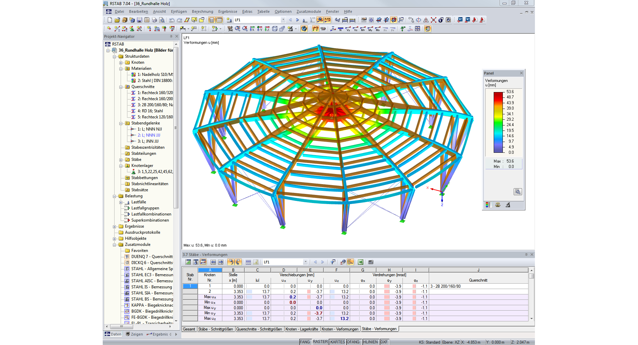The width and height of the screenshot is (638, 345).
Task: Collapse the Querschnitte tree node
Action: coord(121,87)
